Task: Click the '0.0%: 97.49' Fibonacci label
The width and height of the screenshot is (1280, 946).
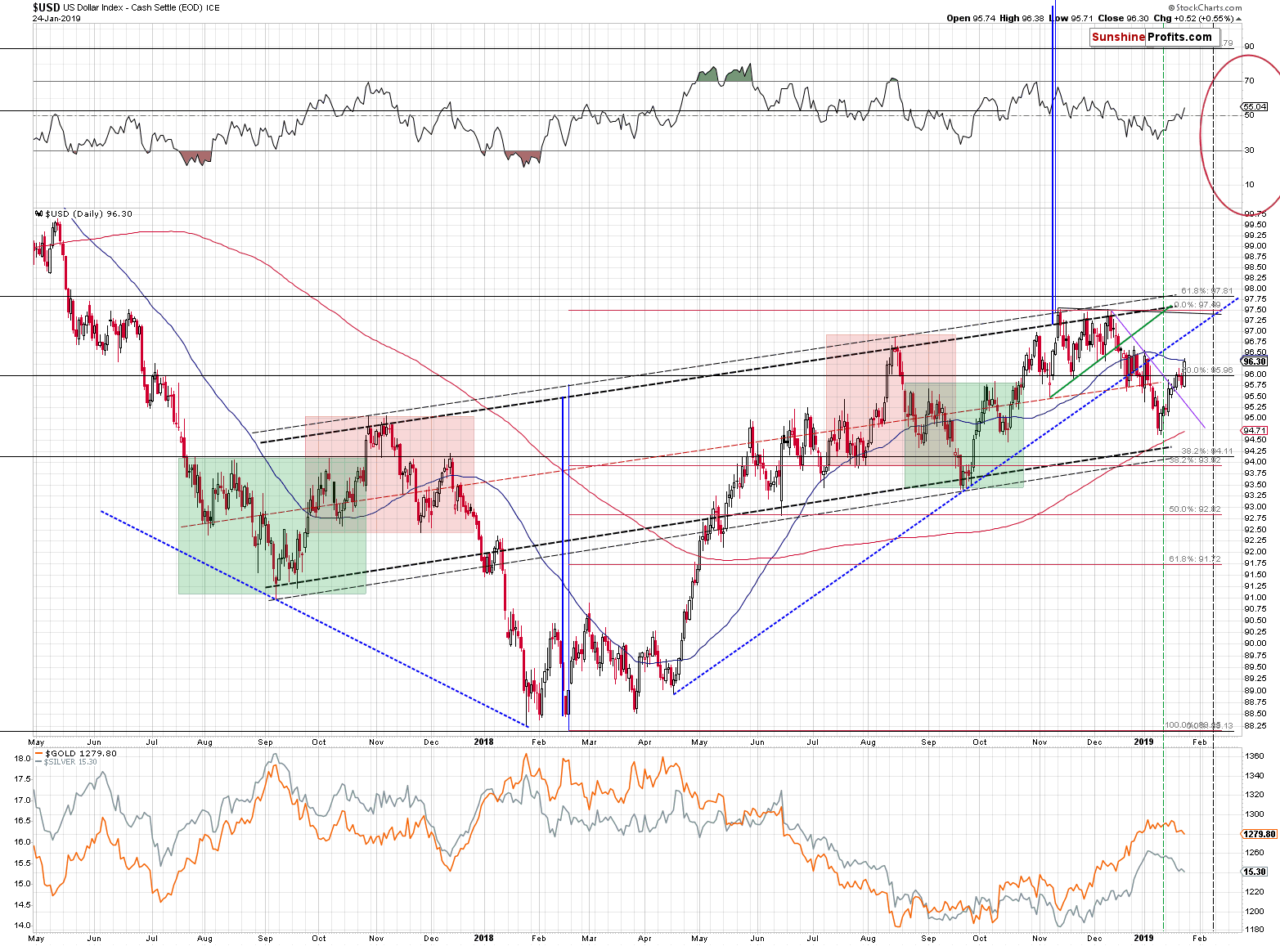Action: coord(1197,305)
